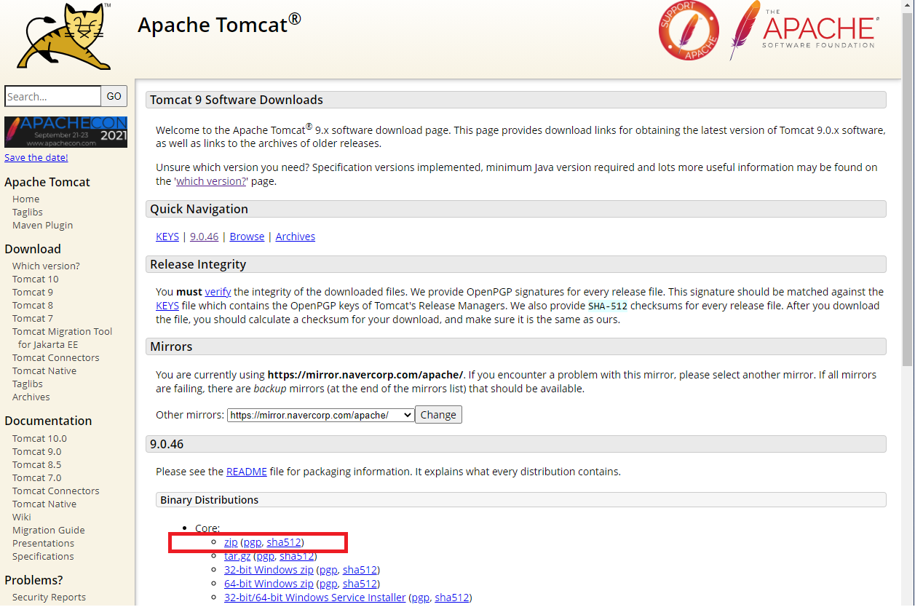Download the 32-bit Windows zip
The width and height of the screenshot is (915, 607).
point(269,570)
